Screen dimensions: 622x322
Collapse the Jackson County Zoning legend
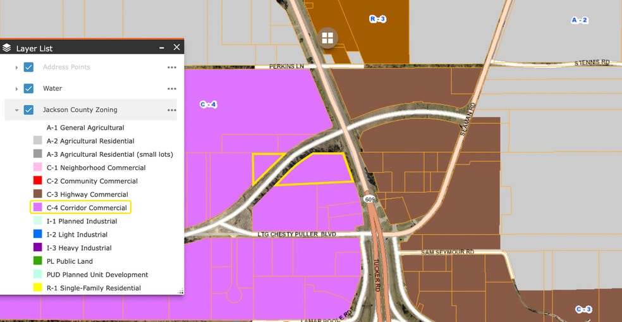(x=16, y=110)
